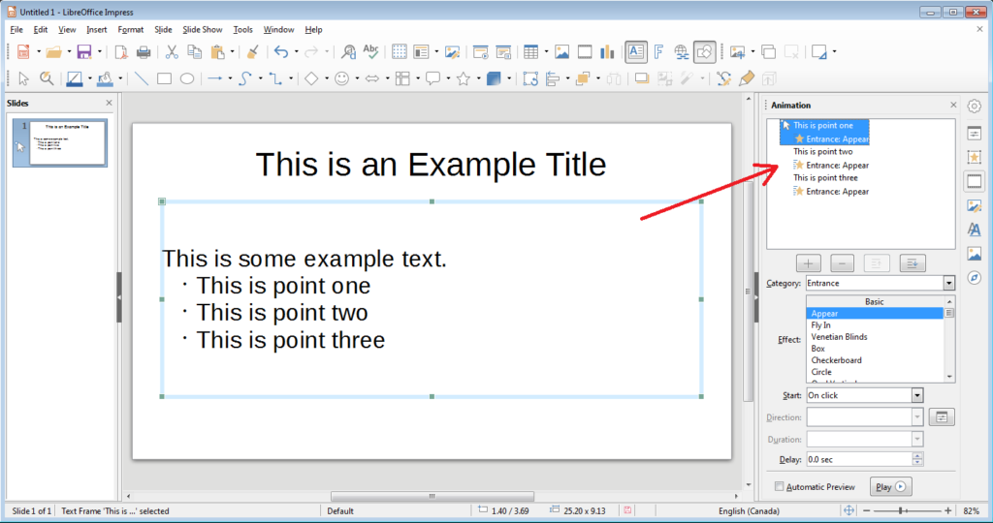Open the Navigator compass icon in sidebar
Viewport: 993px width, 523px height.
point(975,278)
